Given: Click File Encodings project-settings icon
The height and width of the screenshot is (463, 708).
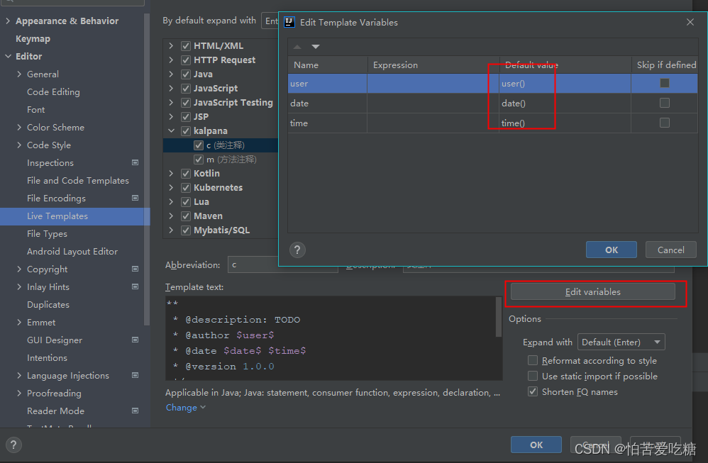Looking at the screenshot, I should (x=135, y=198).
